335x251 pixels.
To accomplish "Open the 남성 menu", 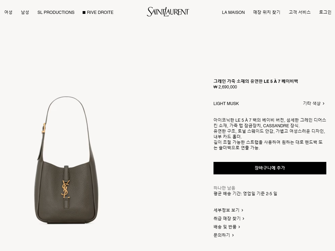I will point(25,12).
